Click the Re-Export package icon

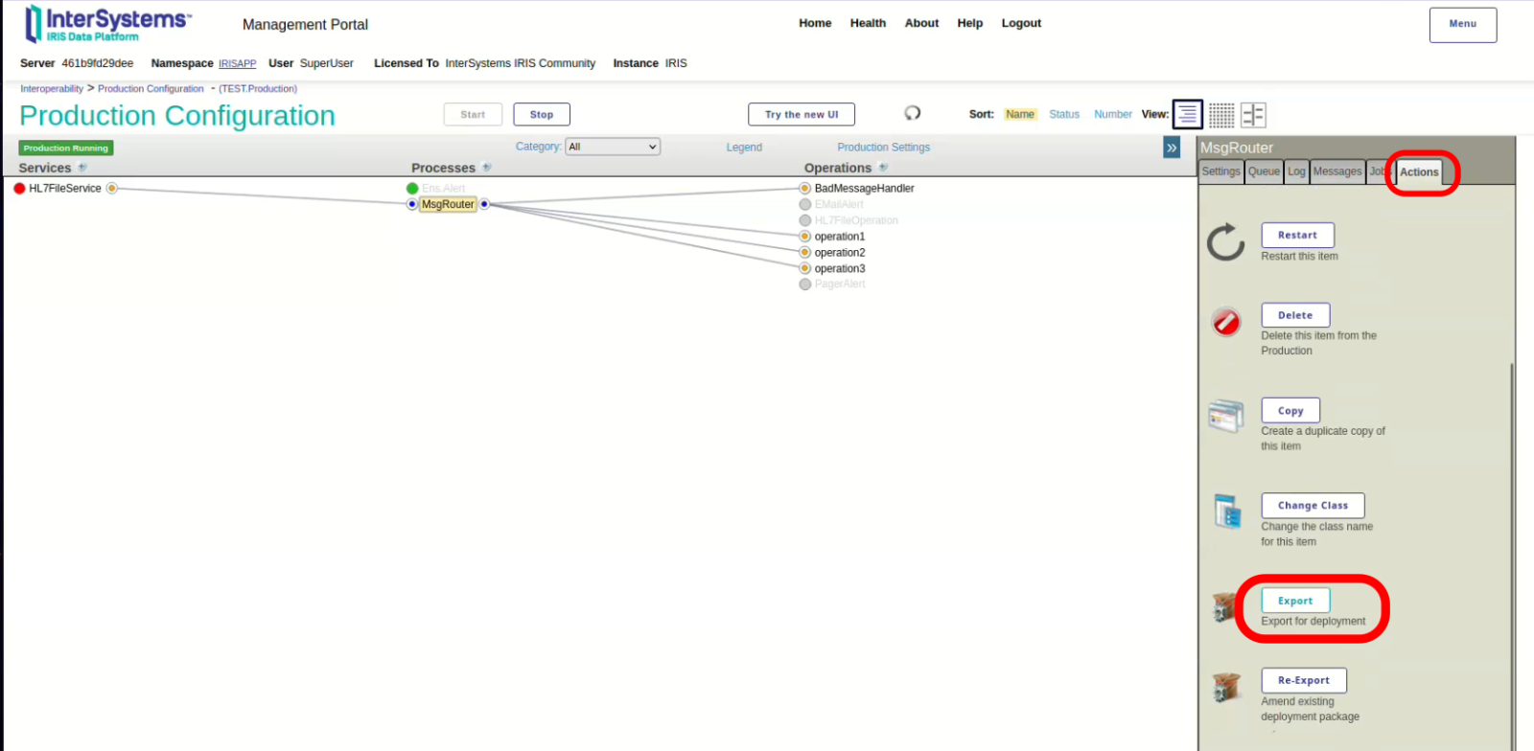click(x=1226, y=686)
